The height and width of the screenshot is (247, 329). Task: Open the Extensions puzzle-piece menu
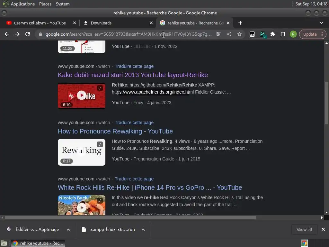pyautogui.click(x=272, y=34)
